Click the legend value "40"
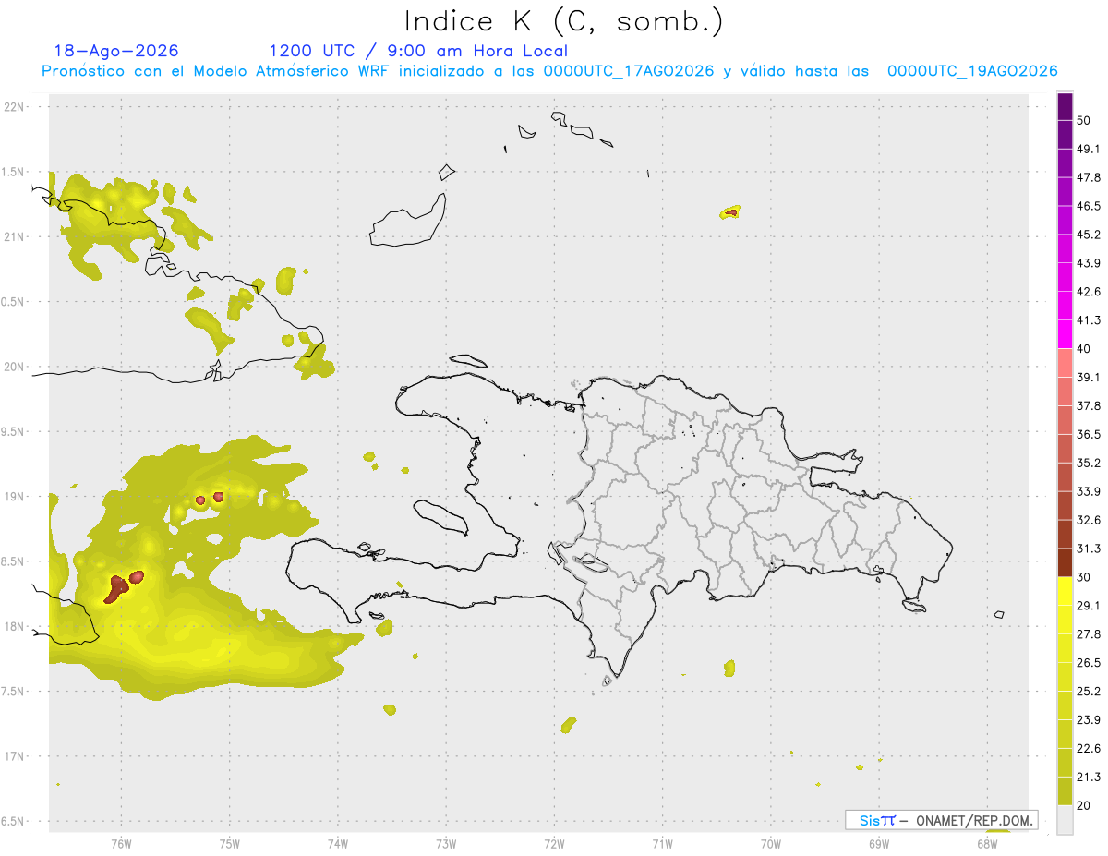 (1084, 349)
